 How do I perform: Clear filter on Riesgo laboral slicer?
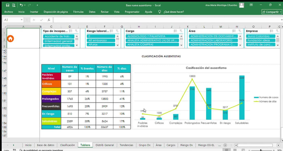(x=117, y=31)
